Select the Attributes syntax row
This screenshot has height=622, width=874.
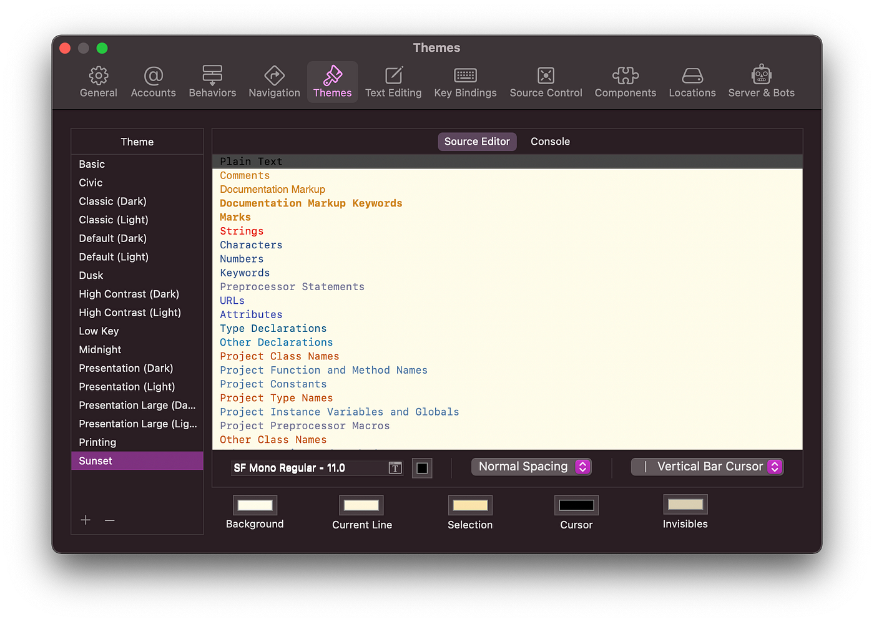point(507,315)
